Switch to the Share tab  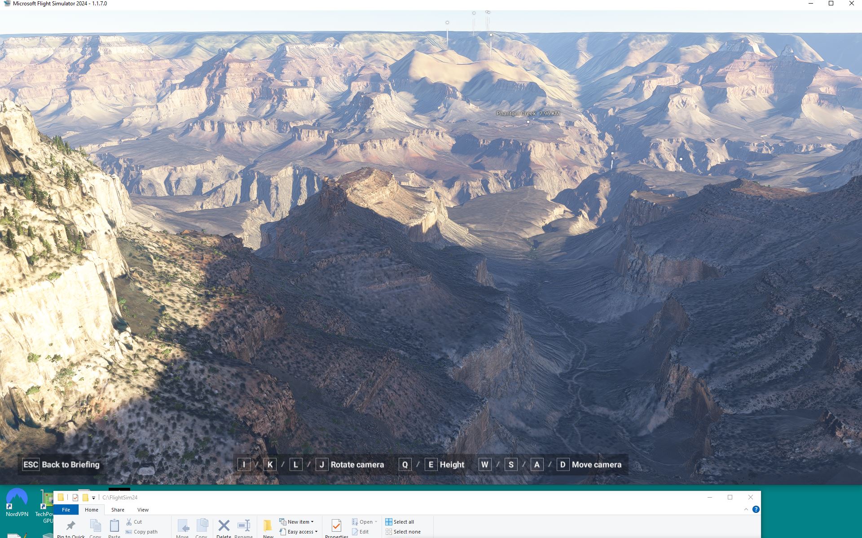pyautogui.click(x=117, y=510)
